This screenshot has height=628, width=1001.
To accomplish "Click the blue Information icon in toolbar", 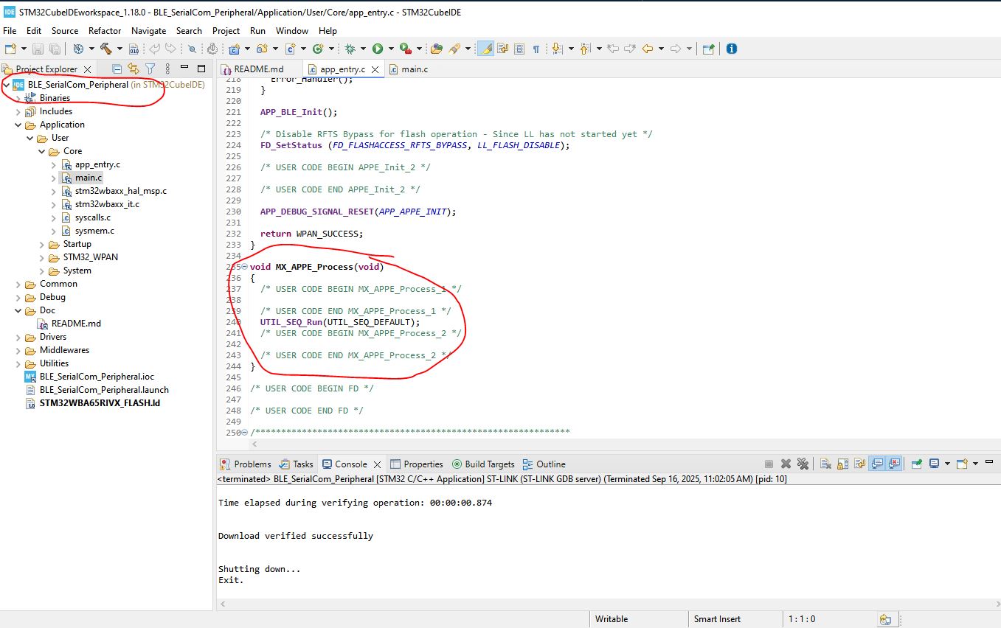I will point(731,49).
